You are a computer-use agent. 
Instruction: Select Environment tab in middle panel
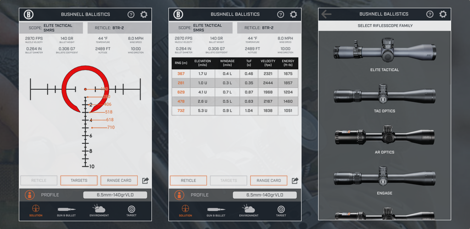point(248,211)
